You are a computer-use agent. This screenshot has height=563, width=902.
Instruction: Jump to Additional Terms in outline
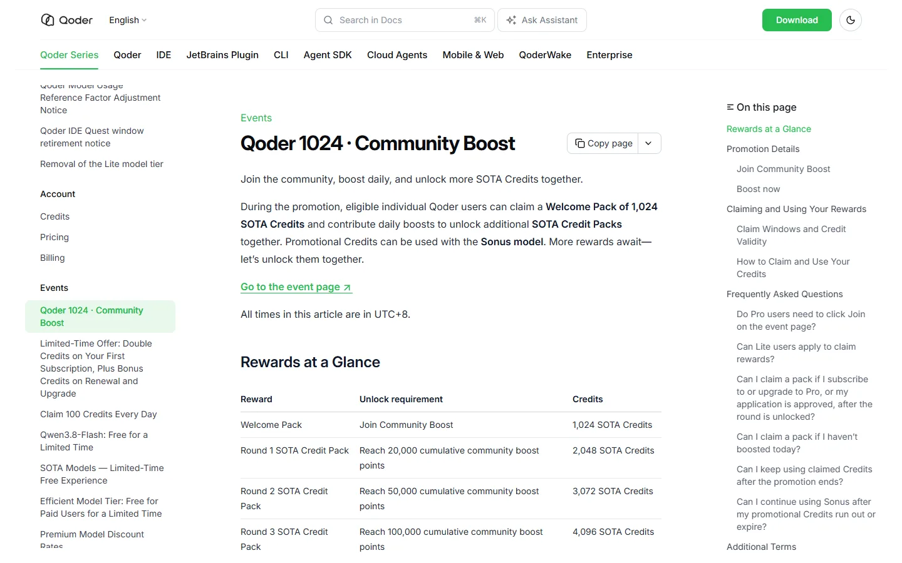[761, 547]
